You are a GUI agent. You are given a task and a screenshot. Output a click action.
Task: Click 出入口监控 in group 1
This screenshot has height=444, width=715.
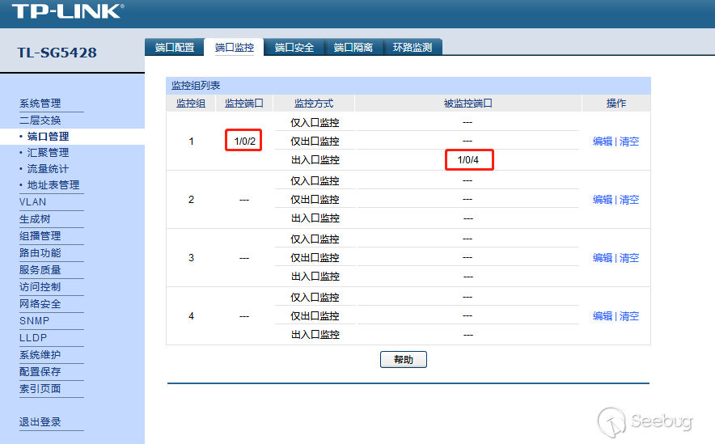pos(315,160)
